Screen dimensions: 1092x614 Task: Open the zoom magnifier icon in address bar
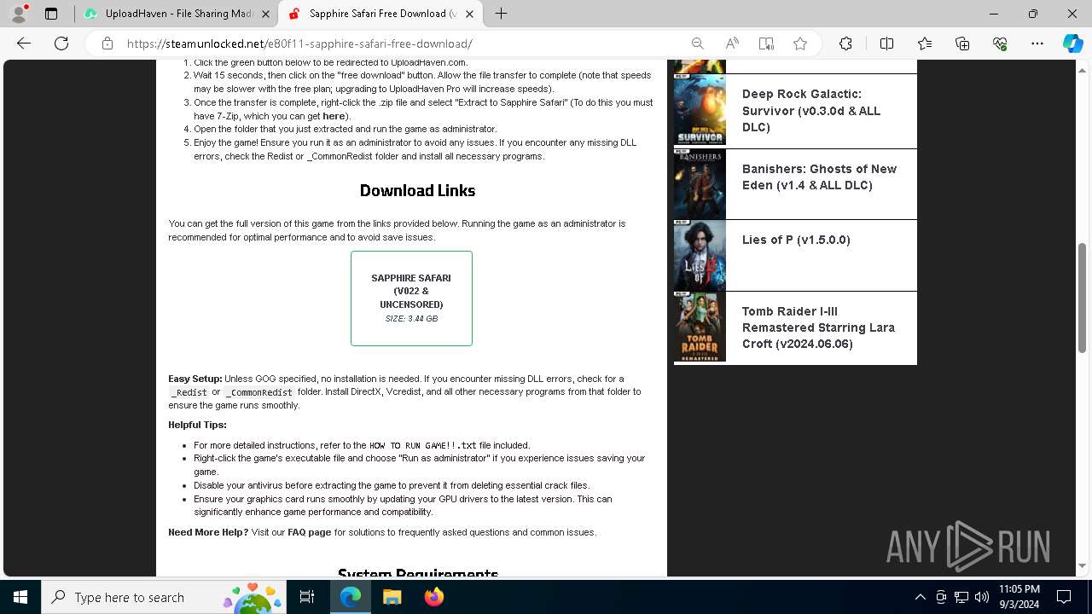point(698,43)
